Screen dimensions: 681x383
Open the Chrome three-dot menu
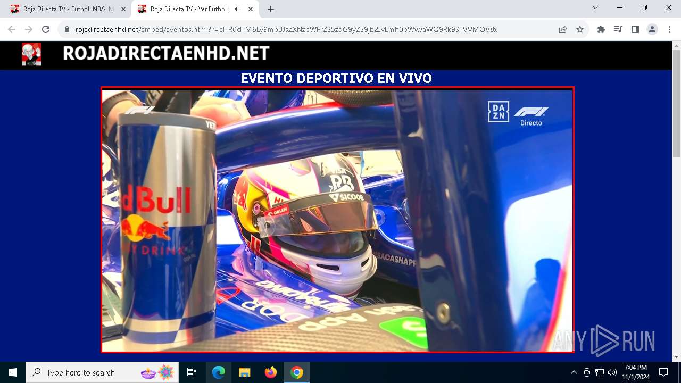point(669,29)
